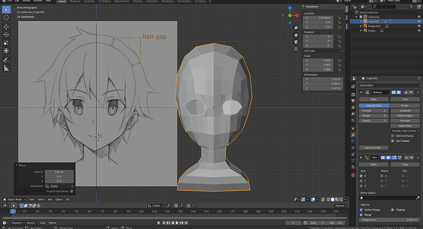
Task: Open the Modifiers wrench tab in Properties
Action: coord(353,135)
